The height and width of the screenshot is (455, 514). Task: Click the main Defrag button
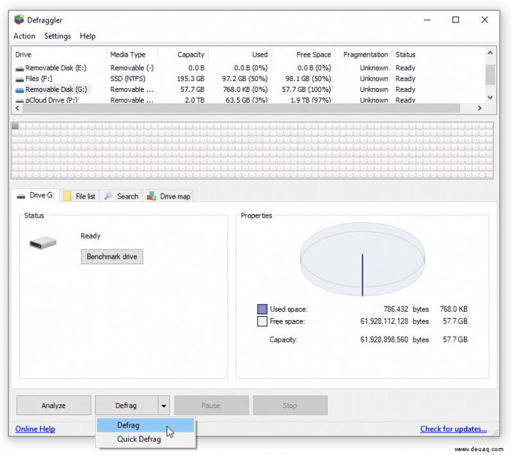(x=127, y=406)
